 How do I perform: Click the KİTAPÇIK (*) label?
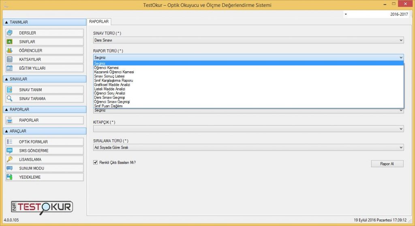tap(104, 122)
